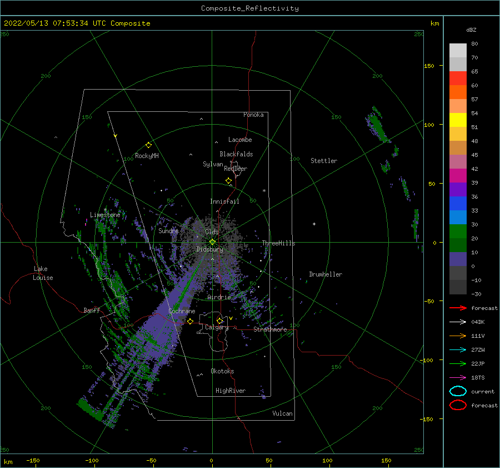Click the Blackfalds label
500x468 pixels.
point(236,154)
